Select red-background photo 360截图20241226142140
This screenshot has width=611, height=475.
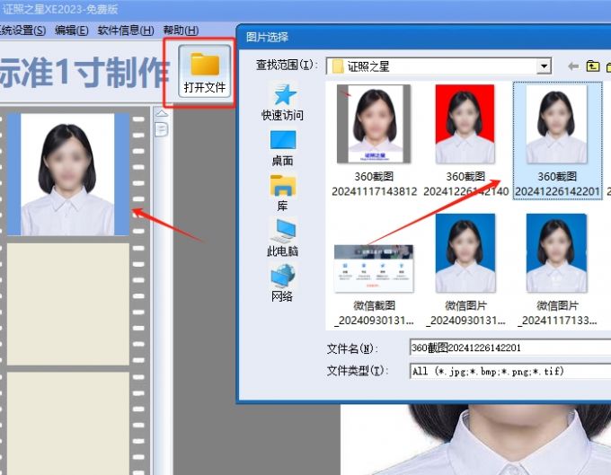click(465, 141)
